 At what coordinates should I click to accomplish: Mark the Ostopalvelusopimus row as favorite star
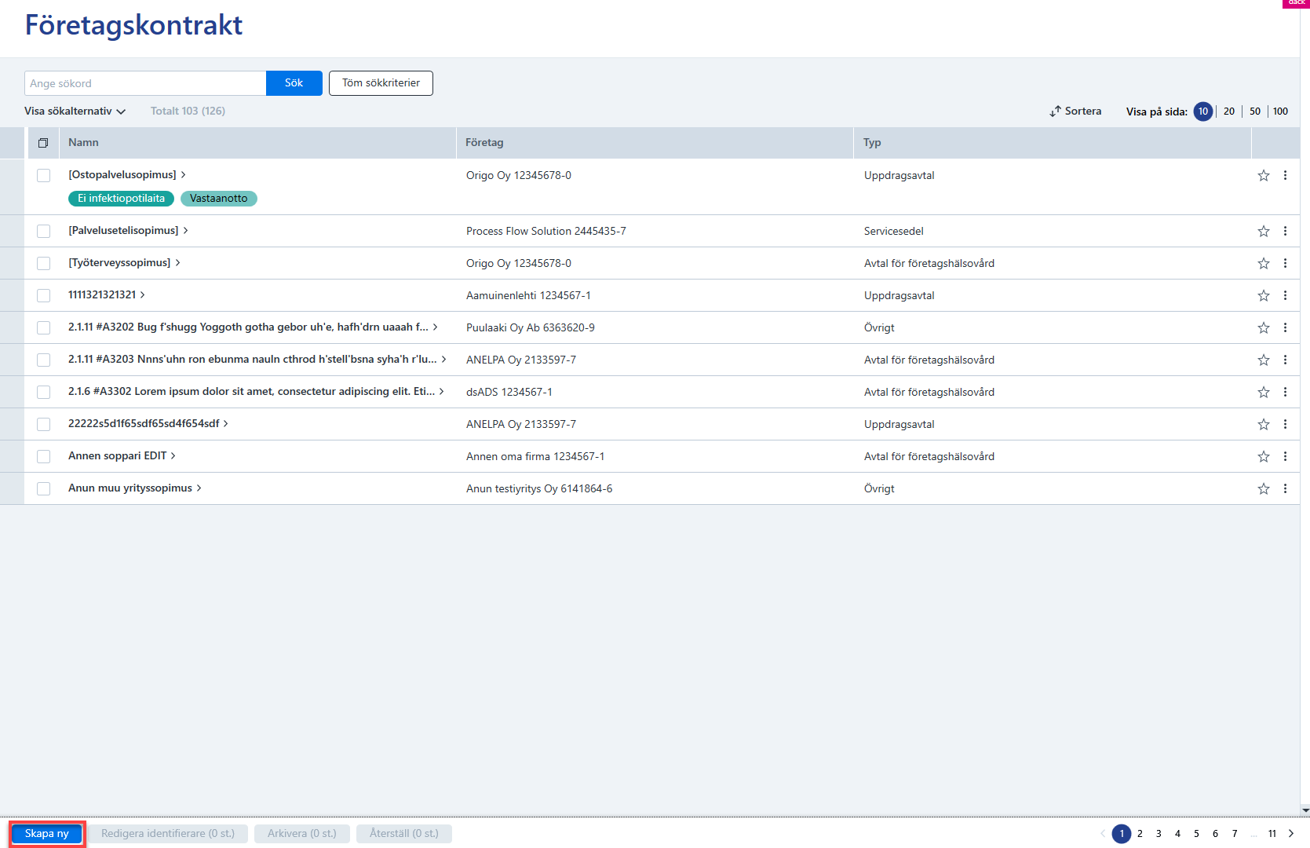1263,176
